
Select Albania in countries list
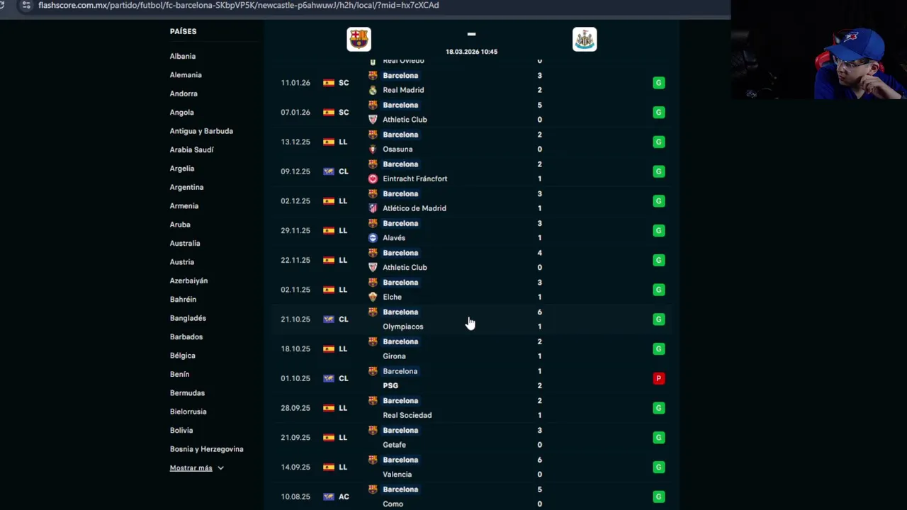(183, 56)
